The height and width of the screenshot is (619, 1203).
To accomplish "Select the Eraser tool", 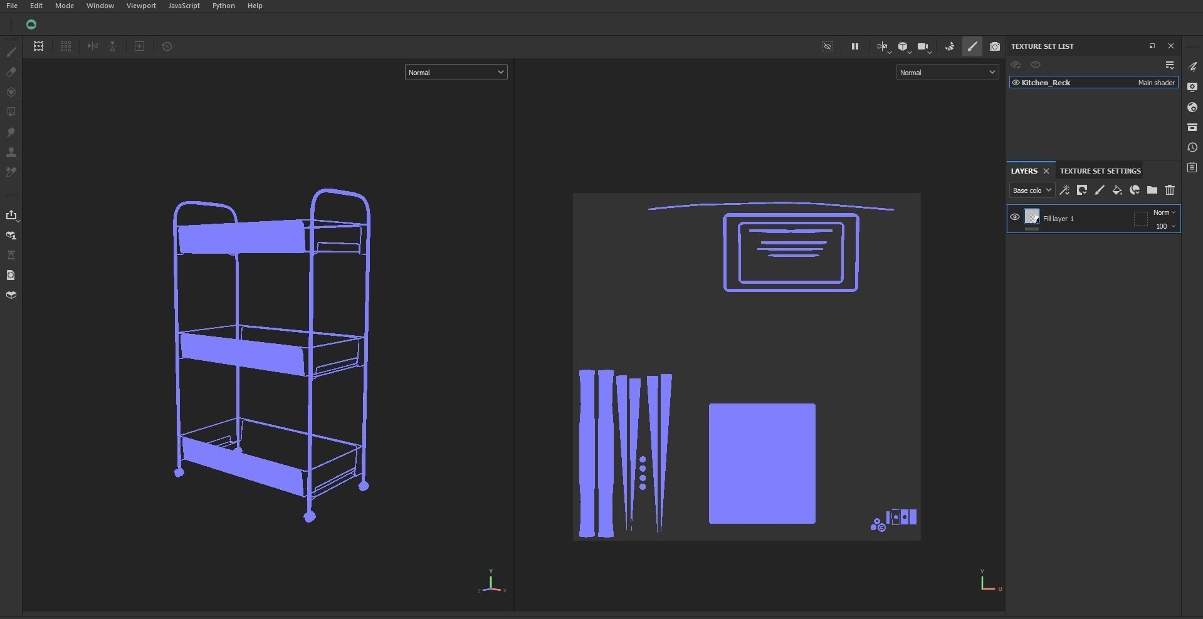I will [11, 73].
